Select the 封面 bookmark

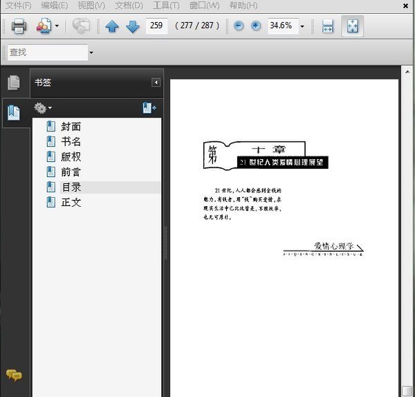71,127
